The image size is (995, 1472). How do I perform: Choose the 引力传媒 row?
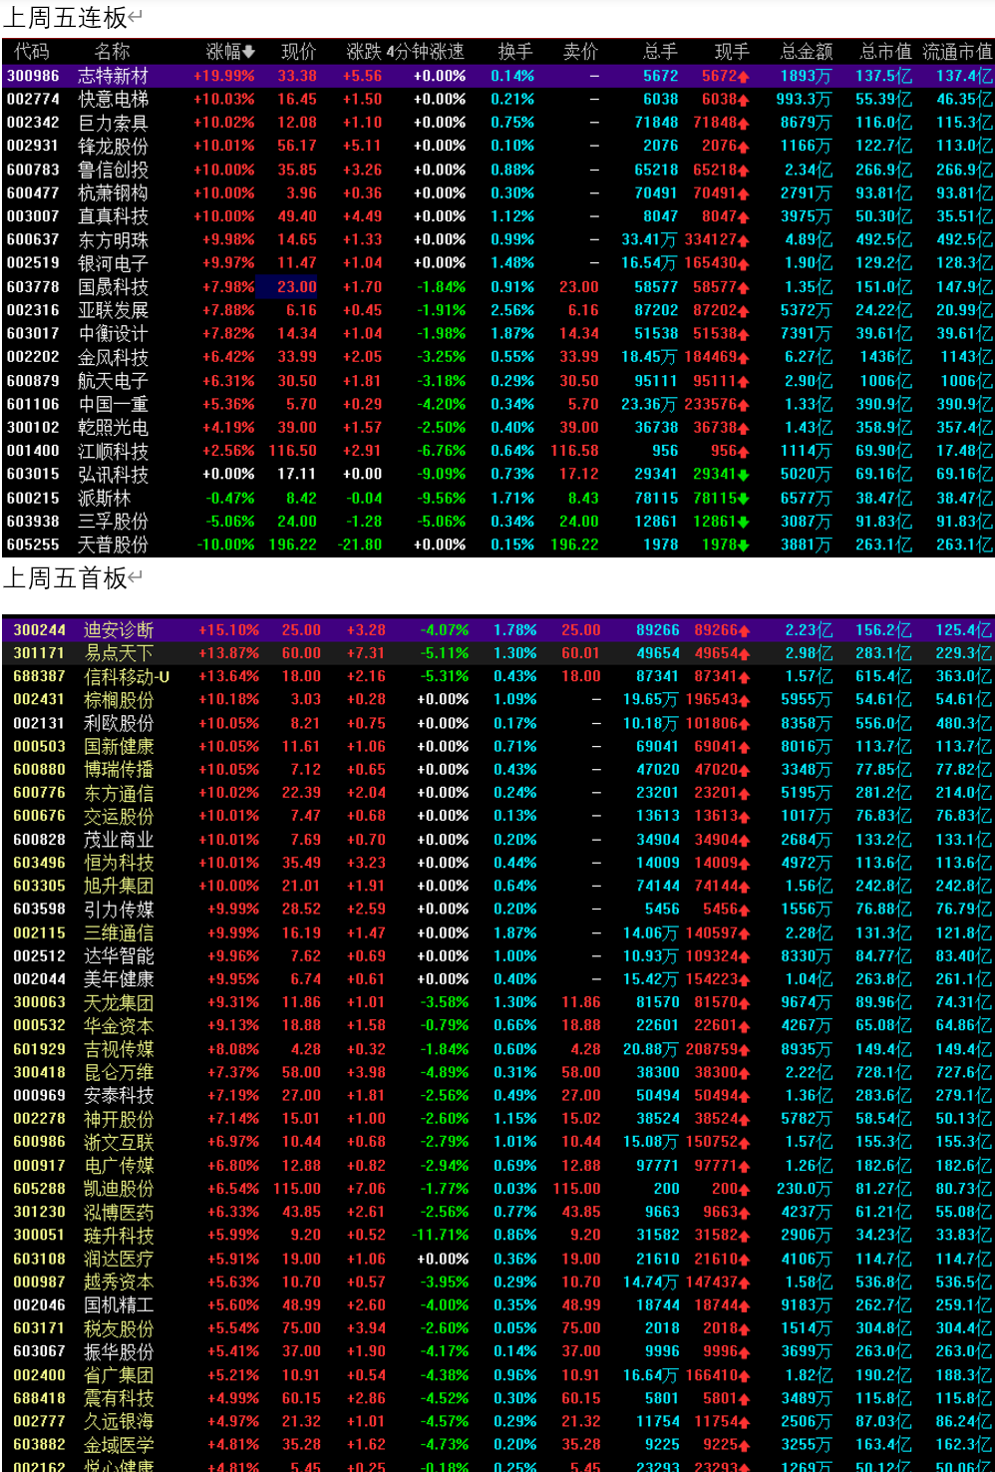(497, 910)
